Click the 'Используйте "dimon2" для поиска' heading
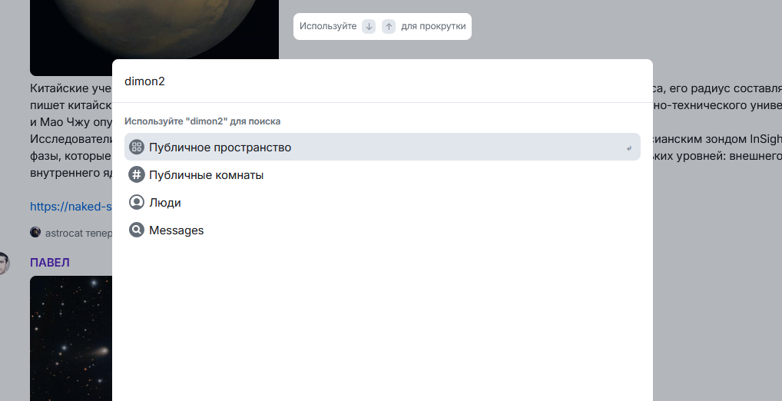 point(202,121)
